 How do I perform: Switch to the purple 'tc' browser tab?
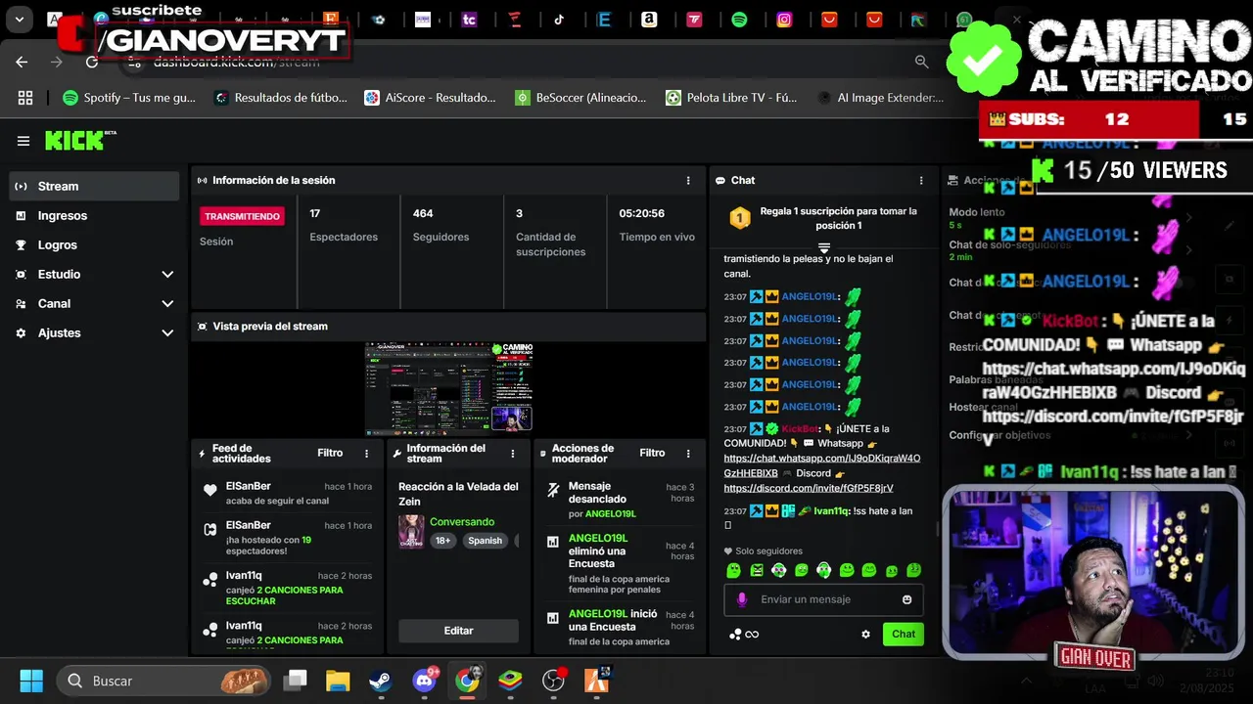469,19
